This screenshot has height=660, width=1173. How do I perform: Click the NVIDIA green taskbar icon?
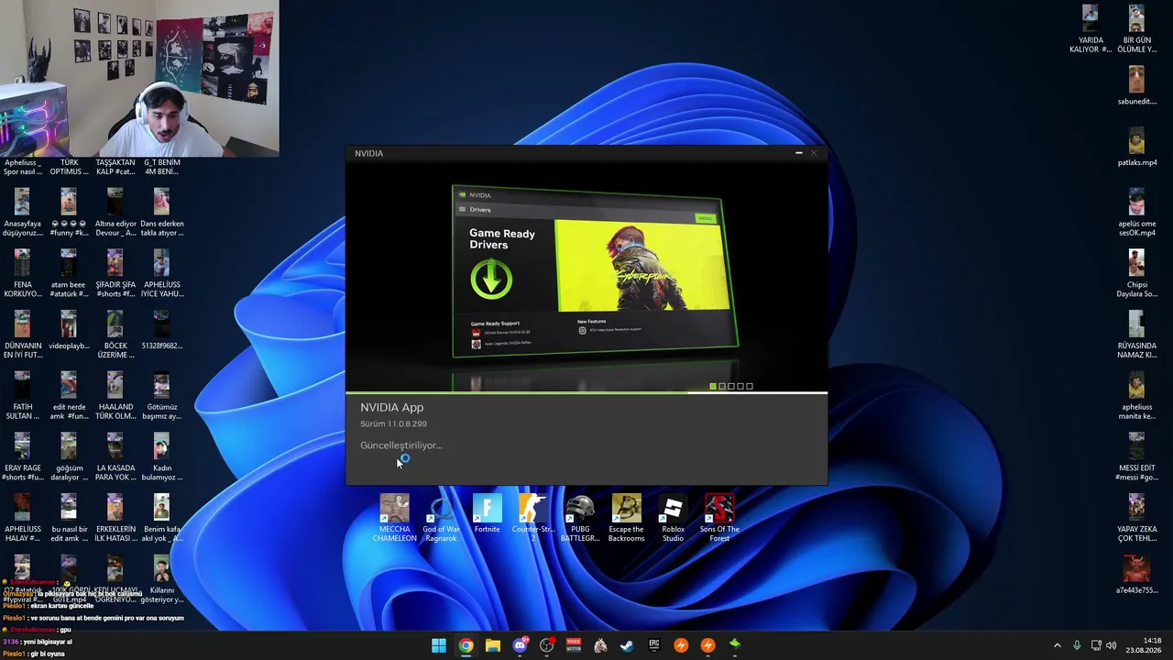735,645
